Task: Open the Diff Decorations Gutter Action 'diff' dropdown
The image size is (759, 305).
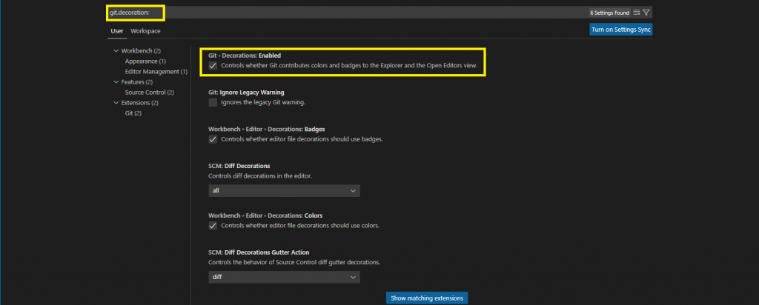Action: (284, 277)
